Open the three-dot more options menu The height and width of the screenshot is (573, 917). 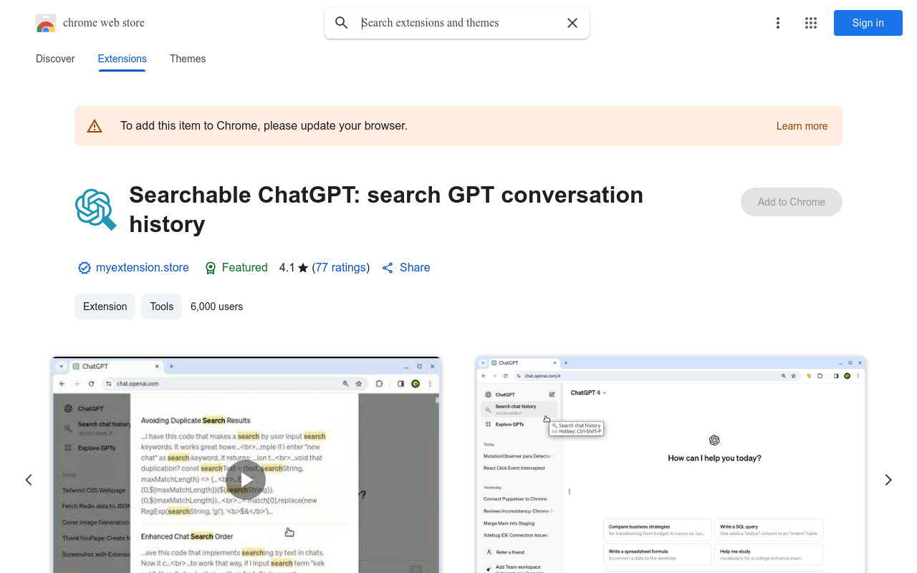pos(778,23)
